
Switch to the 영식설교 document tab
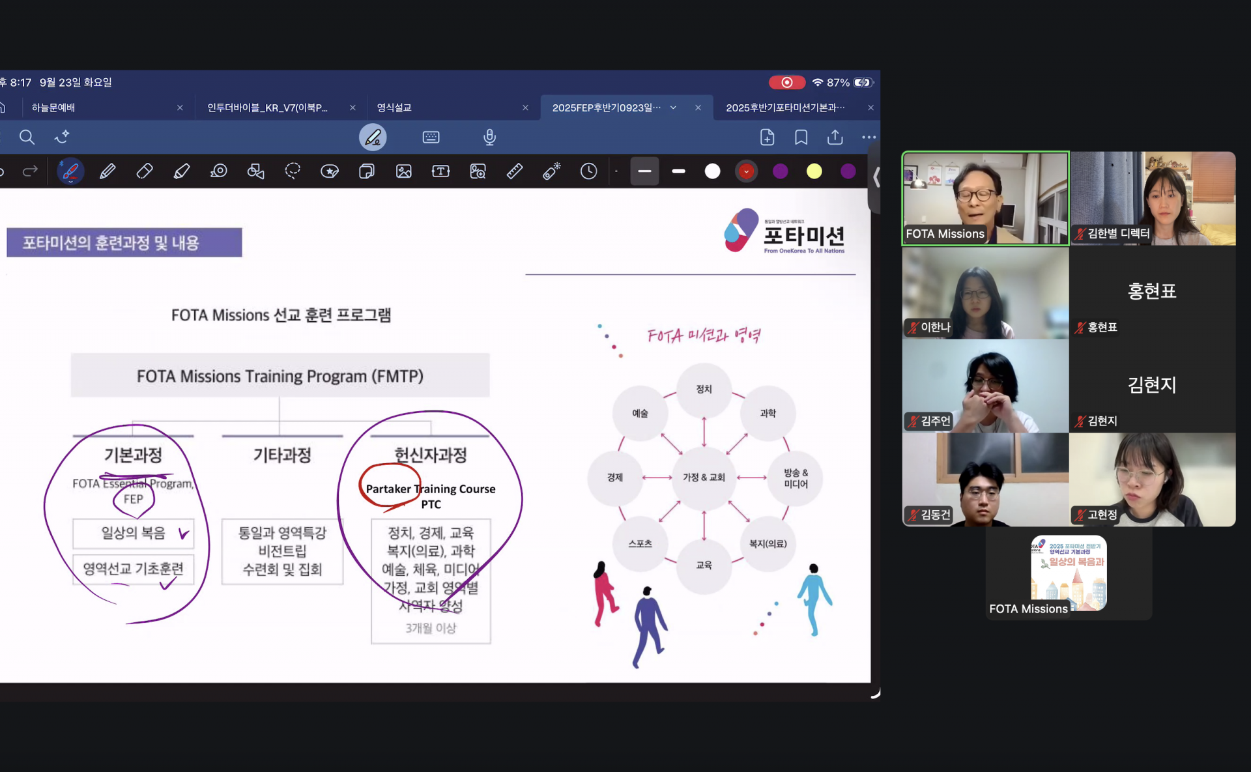pos(394,107)
